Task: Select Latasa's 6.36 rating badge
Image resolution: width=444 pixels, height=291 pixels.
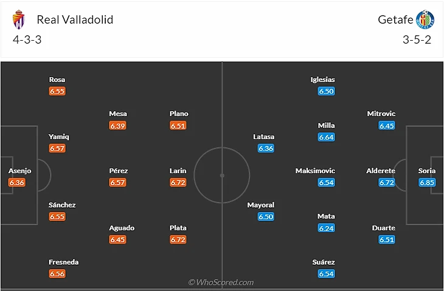Action: tap(266, 148)
